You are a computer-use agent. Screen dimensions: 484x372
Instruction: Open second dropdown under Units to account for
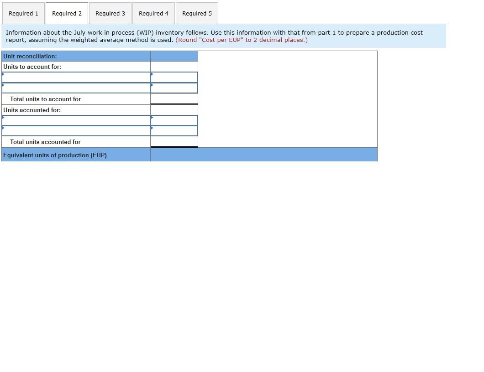76,88
